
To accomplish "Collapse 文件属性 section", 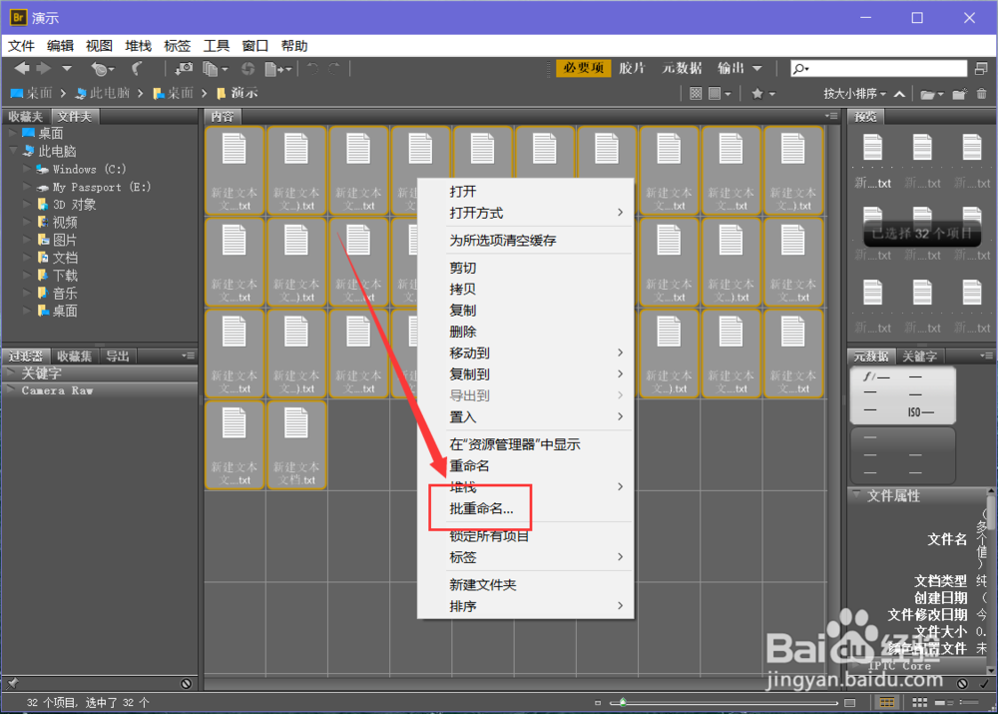I will coord(856,495).
